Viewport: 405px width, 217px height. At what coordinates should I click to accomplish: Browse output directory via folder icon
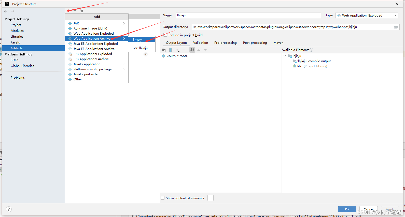396,27
